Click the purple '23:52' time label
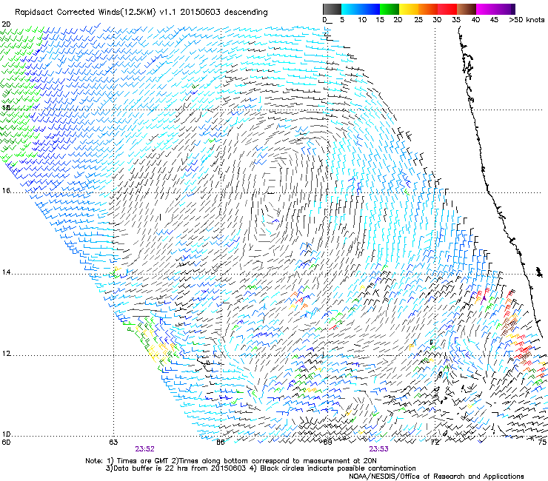The width and height of the screenshot is (548, 481). (144, 449)
